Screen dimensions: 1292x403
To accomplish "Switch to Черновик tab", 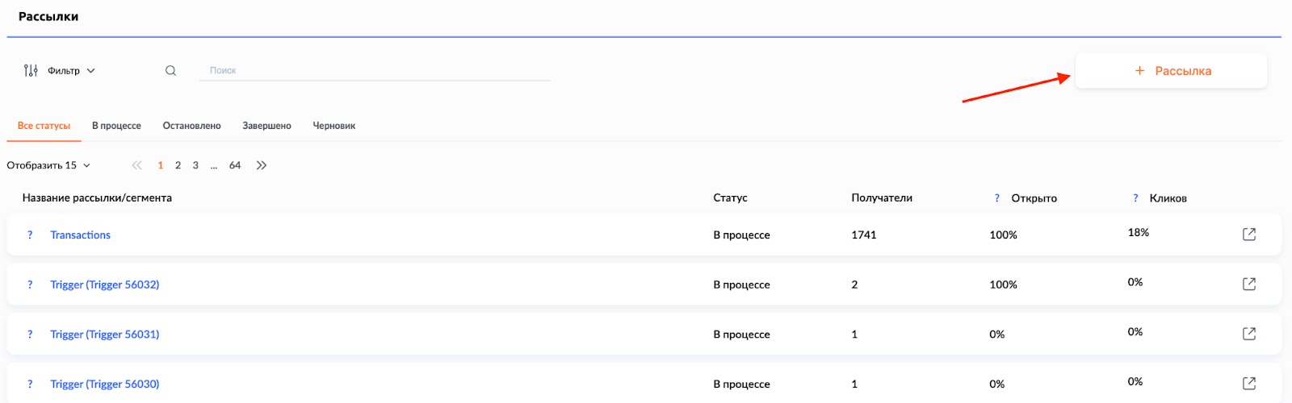I will 334,126.
